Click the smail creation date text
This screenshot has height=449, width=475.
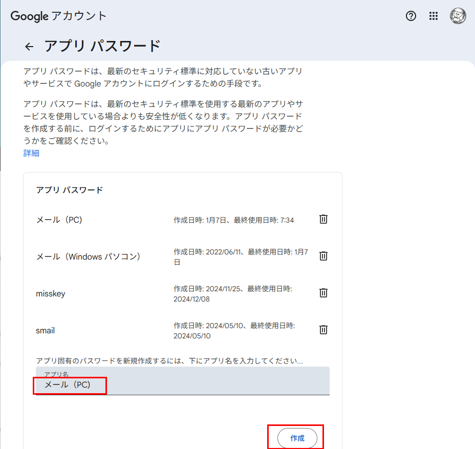click(234, 331)
